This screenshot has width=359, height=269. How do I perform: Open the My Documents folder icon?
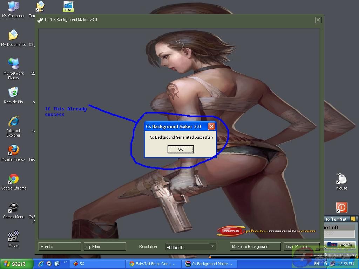[13, 36]
